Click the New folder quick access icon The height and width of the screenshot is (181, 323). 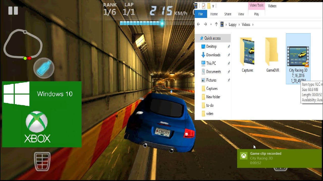[209, 6]
